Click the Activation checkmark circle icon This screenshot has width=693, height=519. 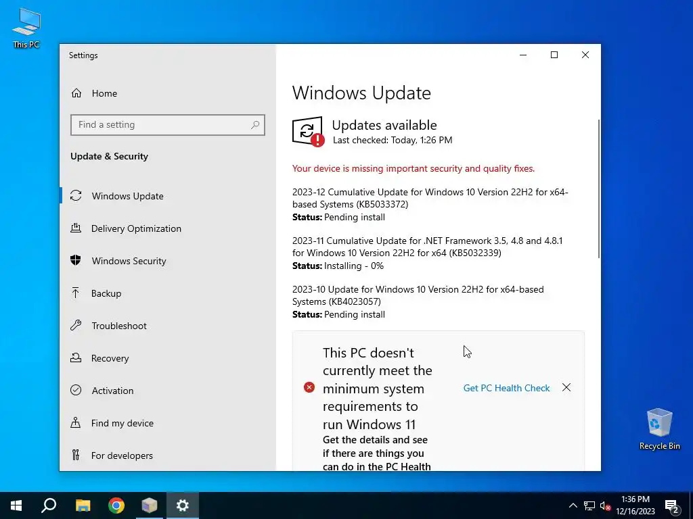(x=76, y=390)
